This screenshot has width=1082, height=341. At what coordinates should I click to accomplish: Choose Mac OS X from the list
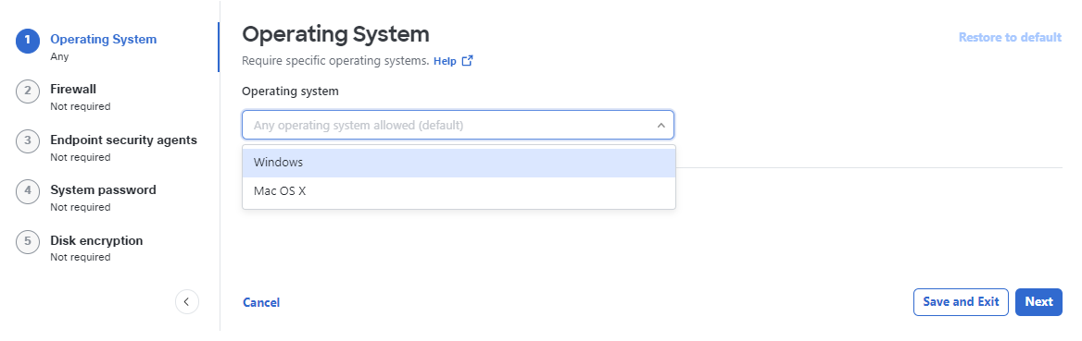459,191
